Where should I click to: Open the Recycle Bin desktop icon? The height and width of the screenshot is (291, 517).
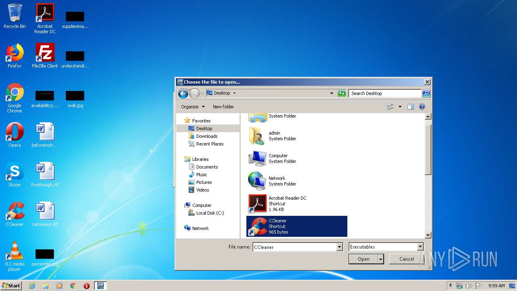[15, 16]
